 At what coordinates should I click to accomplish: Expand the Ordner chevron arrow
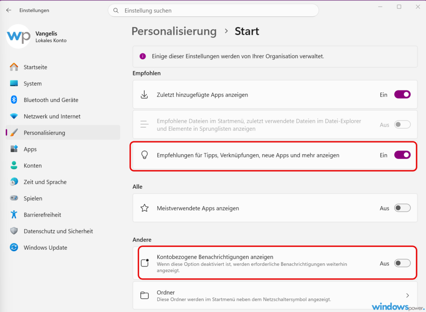pos(408,295)
